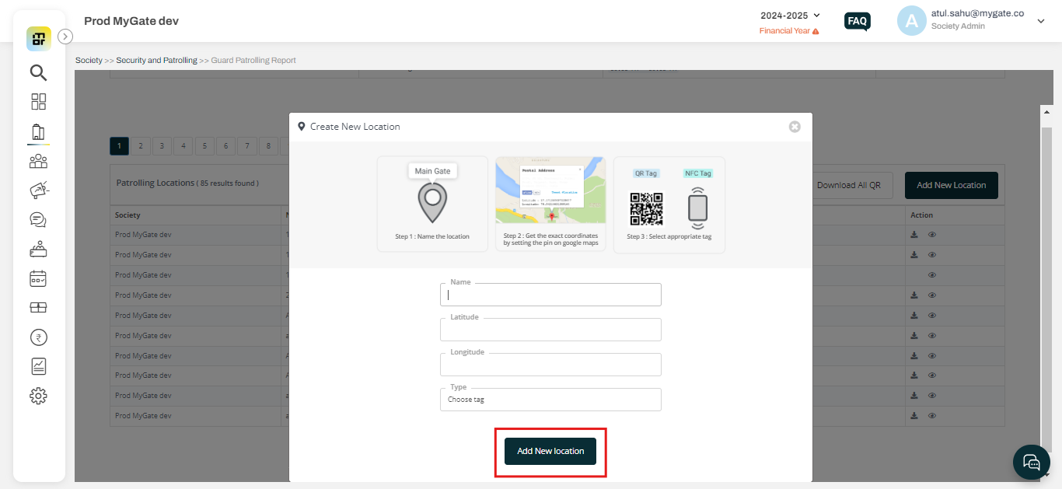Image resolution: width=1062 pixels, height=489 pixels.
Task: Open the chat bubbles helpdesk icon
Action: pyautogui.click(x=38, y=219)
